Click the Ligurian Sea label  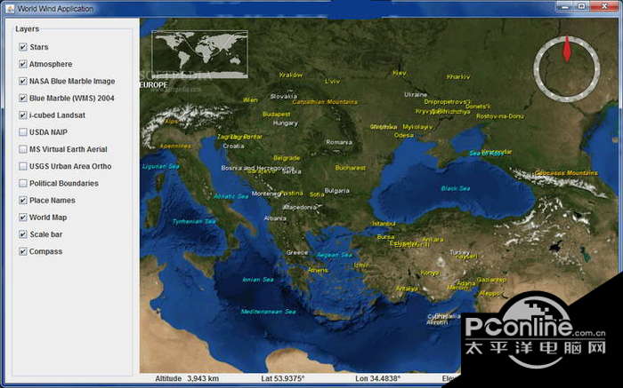(x=161, y=167)
